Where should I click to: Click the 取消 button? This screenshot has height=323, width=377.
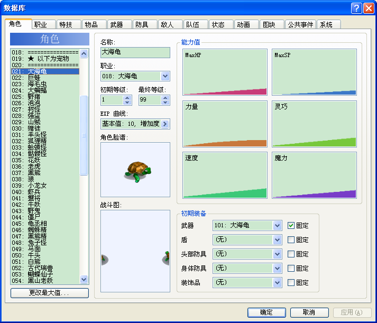click(x=309, y=312)
